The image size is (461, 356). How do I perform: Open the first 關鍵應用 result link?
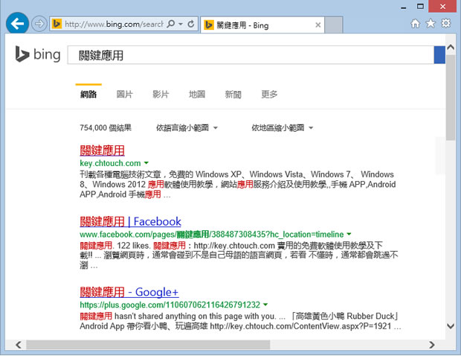103,150
